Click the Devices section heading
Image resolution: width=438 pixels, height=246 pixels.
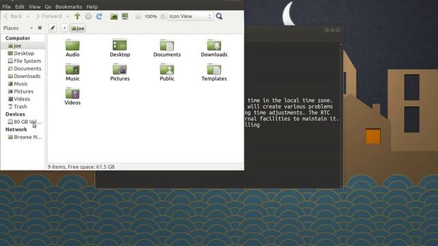15,114
